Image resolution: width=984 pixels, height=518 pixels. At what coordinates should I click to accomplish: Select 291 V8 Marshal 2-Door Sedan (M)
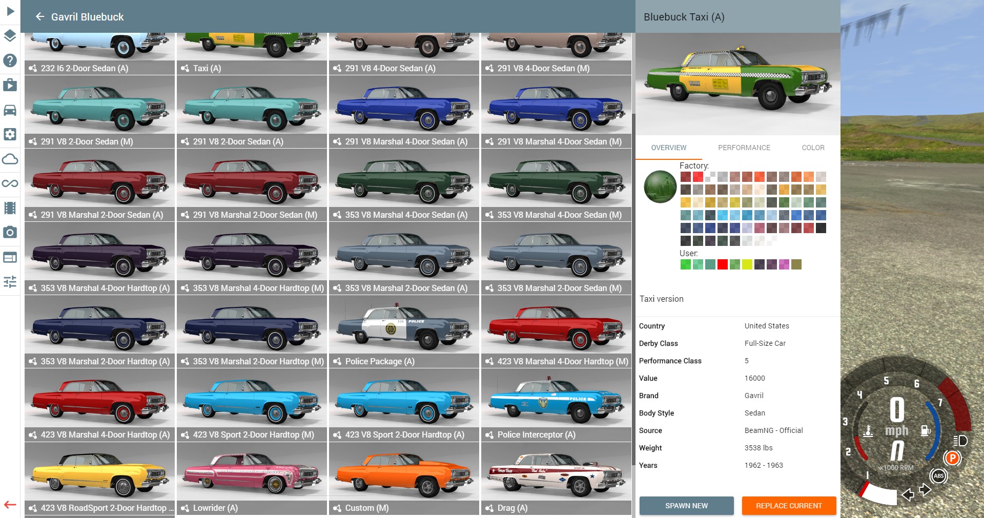click(x=252, y=185)
